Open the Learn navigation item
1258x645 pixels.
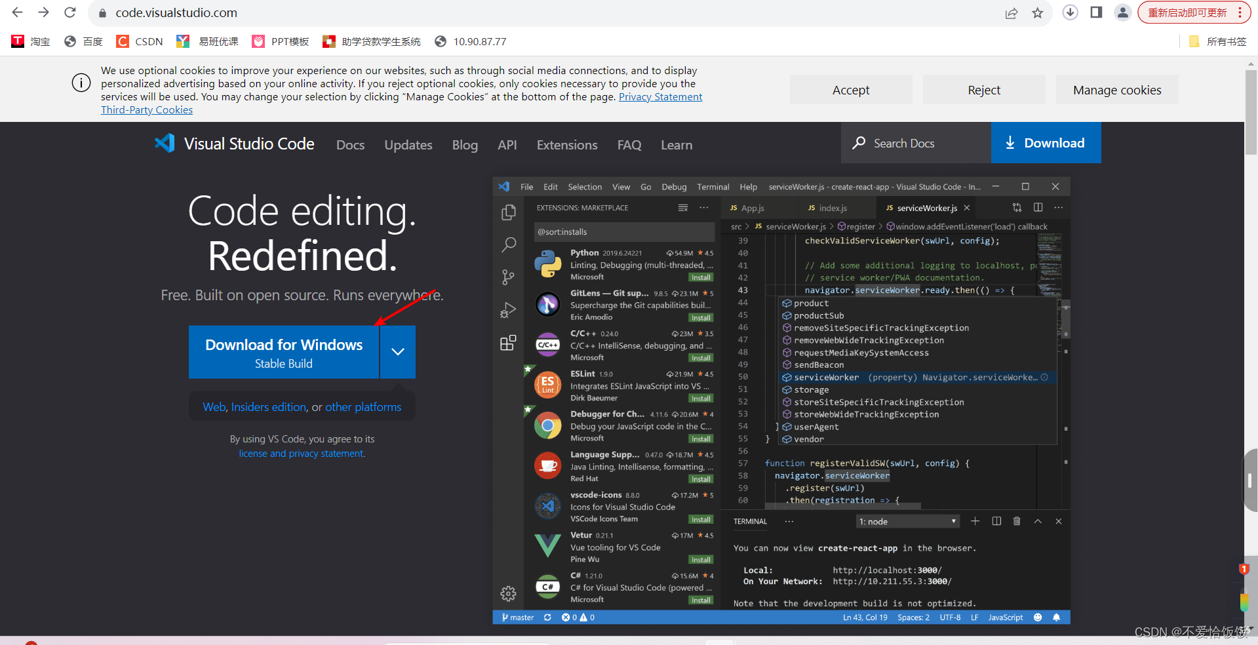[676, 145]
